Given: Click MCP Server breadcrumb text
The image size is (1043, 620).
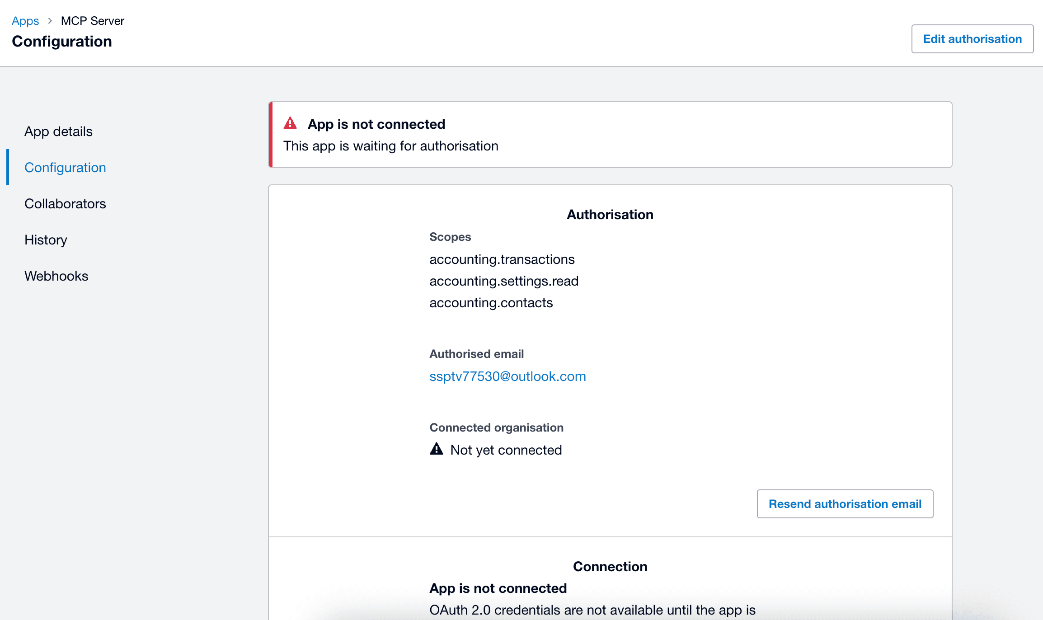Looking at the screenshot, I should tap(92, 21).
